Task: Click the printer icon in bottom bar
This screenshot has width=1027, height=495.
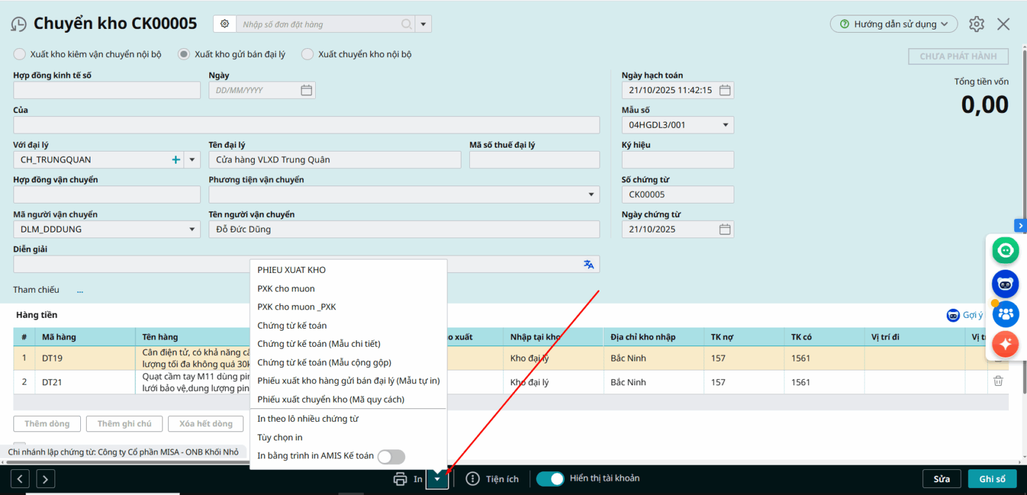Action: click(400, 479)
